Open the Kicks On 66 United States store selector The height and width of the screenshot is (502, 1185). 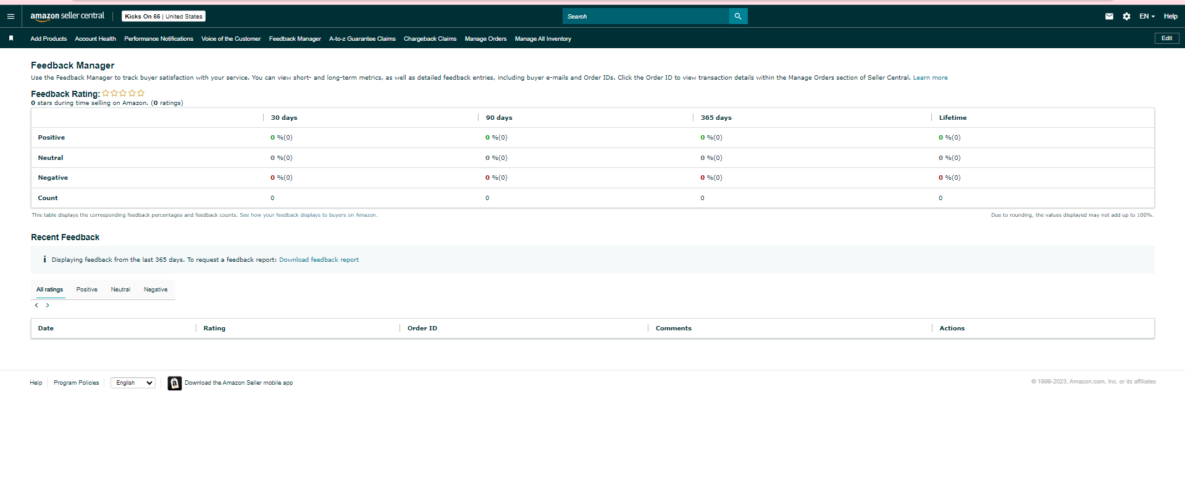click(164, 16)
